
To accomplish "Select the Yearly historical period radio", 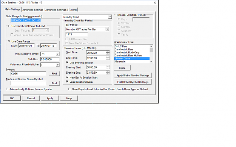I will (119, 35).
